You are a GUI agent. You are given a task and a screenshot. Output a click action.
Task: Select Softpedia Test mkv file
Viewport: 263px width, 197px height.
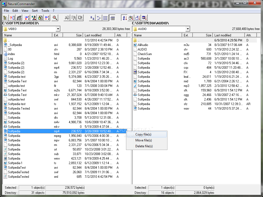tap(17, 95)
